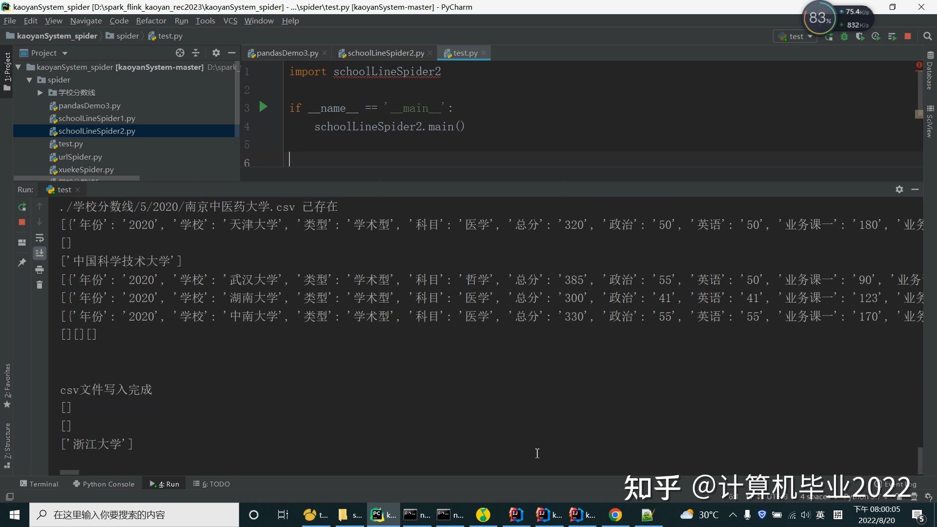Open the Refactor menu
This screenshot has width=937, height=527.
click(x=151, y=21)
